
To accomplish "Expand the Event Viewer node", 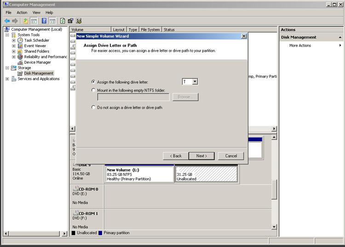I will point(14,46).
